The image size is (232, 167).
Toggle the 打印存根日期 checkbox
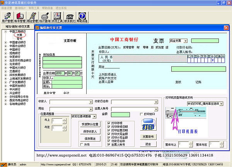[x=109, y=127]
